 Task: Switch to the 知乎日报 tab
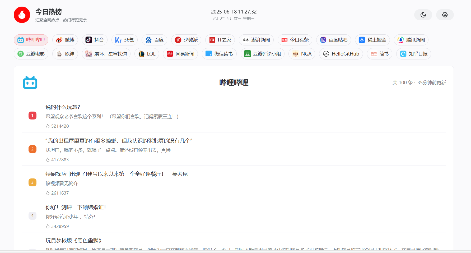(414, 54)
